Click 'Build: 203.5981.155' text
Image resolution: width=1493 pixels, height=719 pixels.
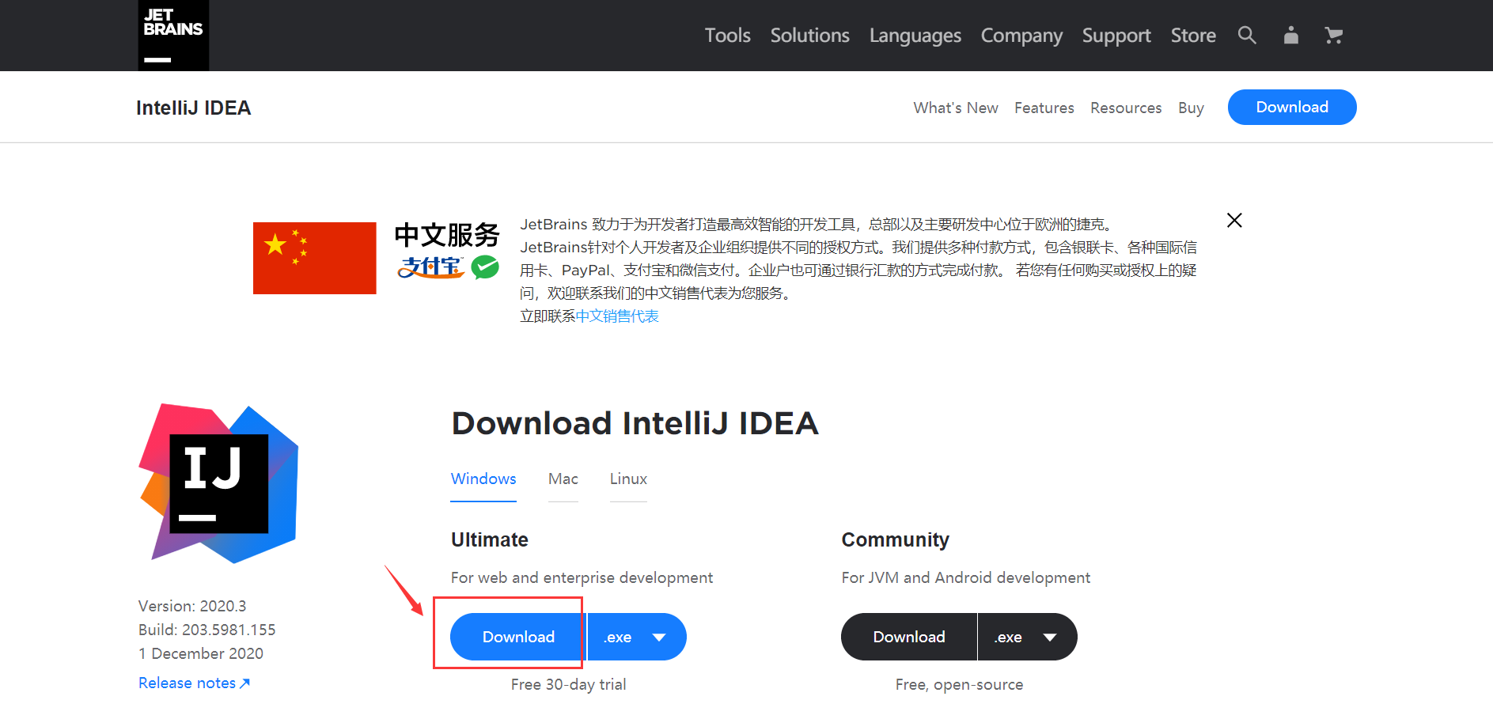coord(207,630)
